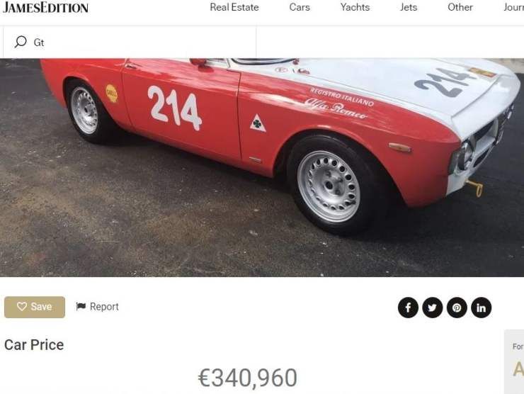Share listing on Facebook

click(x=408, y=308)
